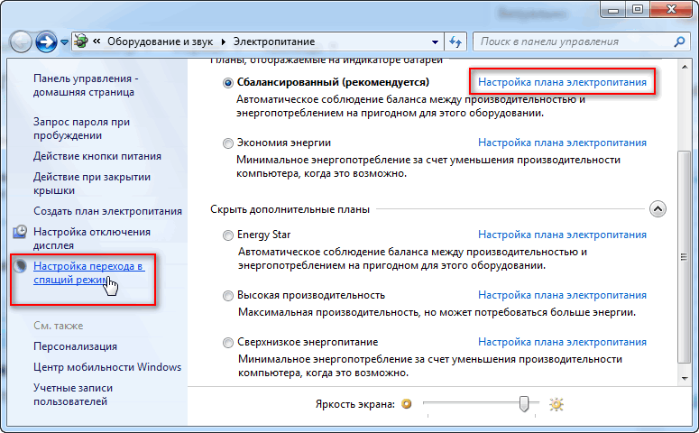The height and width of the screenshot is (433, 699).
Task: Close the Электропитание window
Action: (x=671, y=10)
